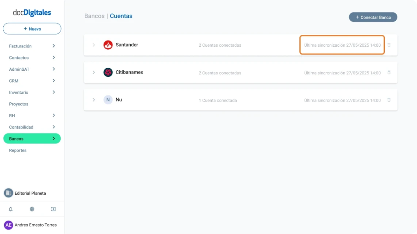
Task: Expand the Citibanamex accounts row
Action: (94, 72)
